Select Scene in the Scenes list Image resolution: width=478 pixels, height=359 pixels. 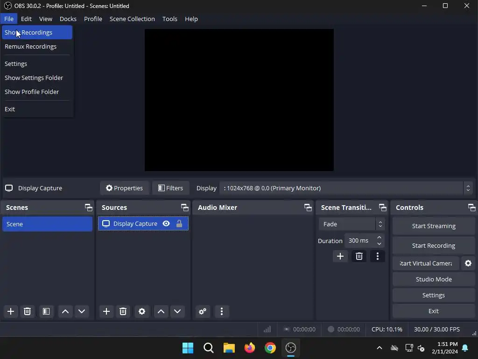pos(47,224)
